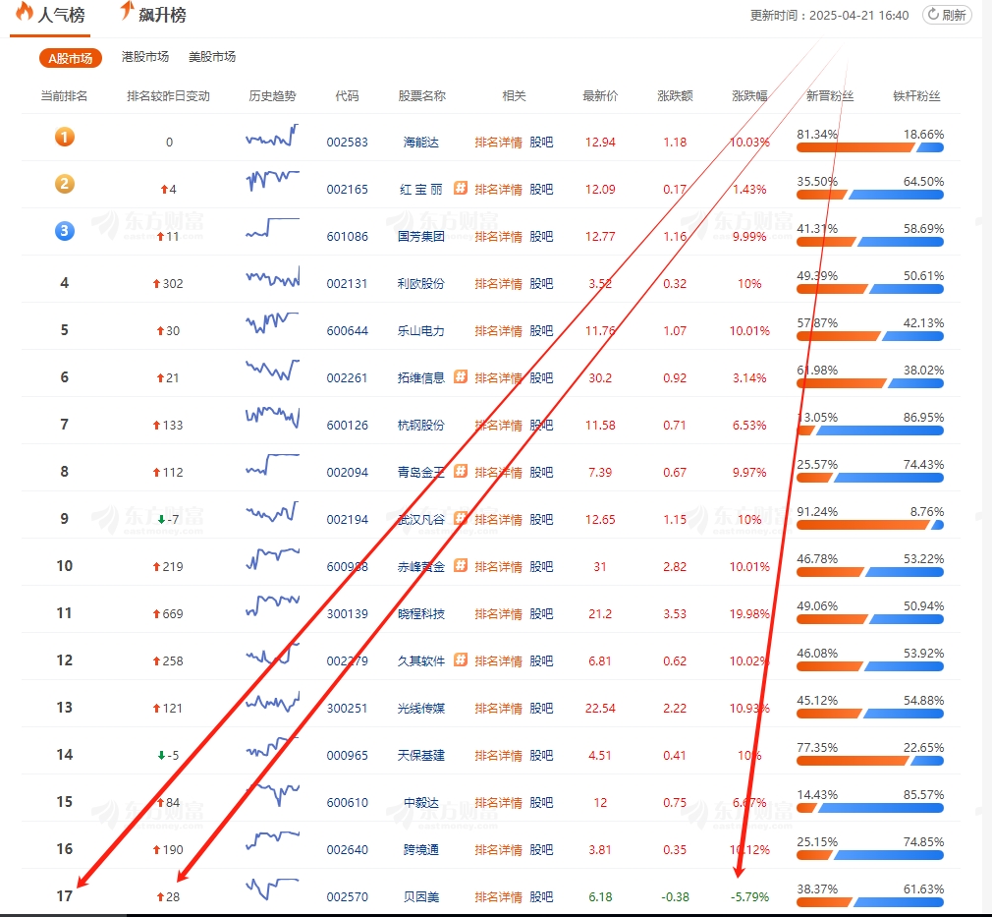Click the orange tag icon beside 久其软件

click(461, 659)
